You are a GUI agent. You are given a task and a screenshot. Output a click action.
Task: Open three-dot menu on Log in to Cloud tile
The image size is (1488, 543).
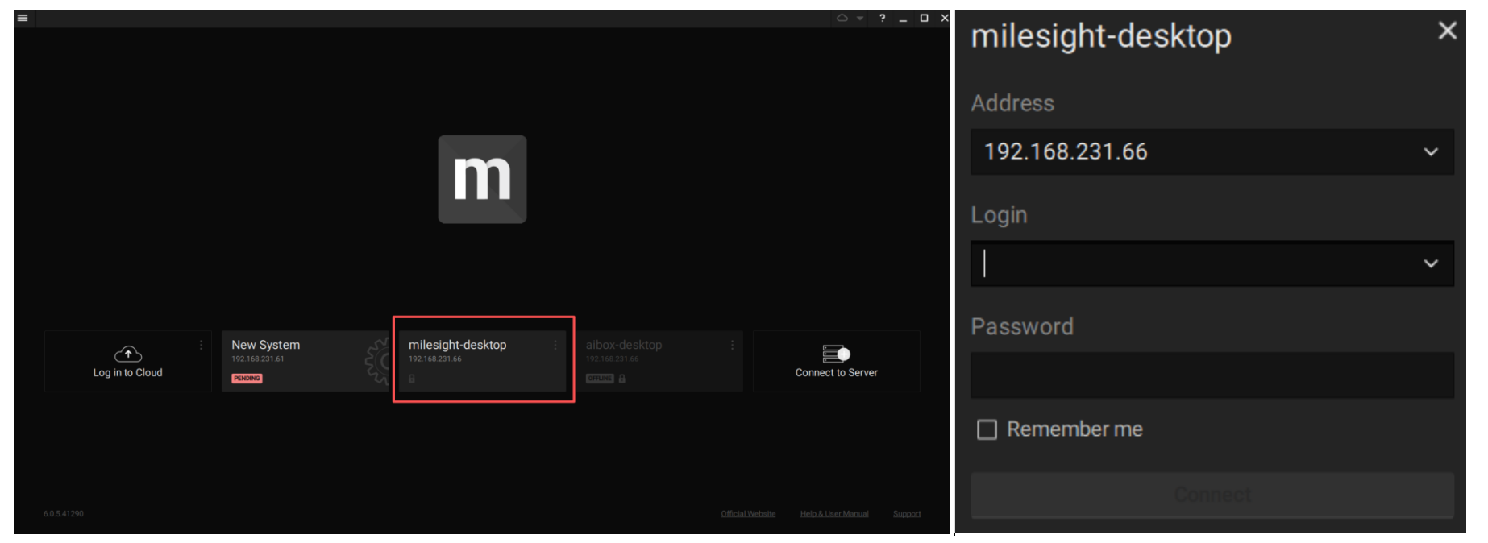201,345
